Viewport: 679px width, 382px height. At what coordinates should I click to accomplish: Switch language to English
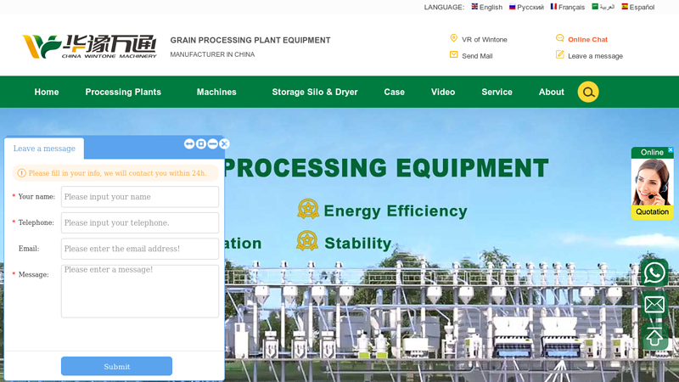click(x=491, y=7)
